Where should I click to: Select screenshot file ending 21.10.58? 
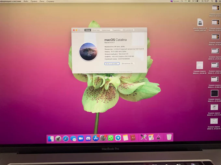[x=214, y=96]
